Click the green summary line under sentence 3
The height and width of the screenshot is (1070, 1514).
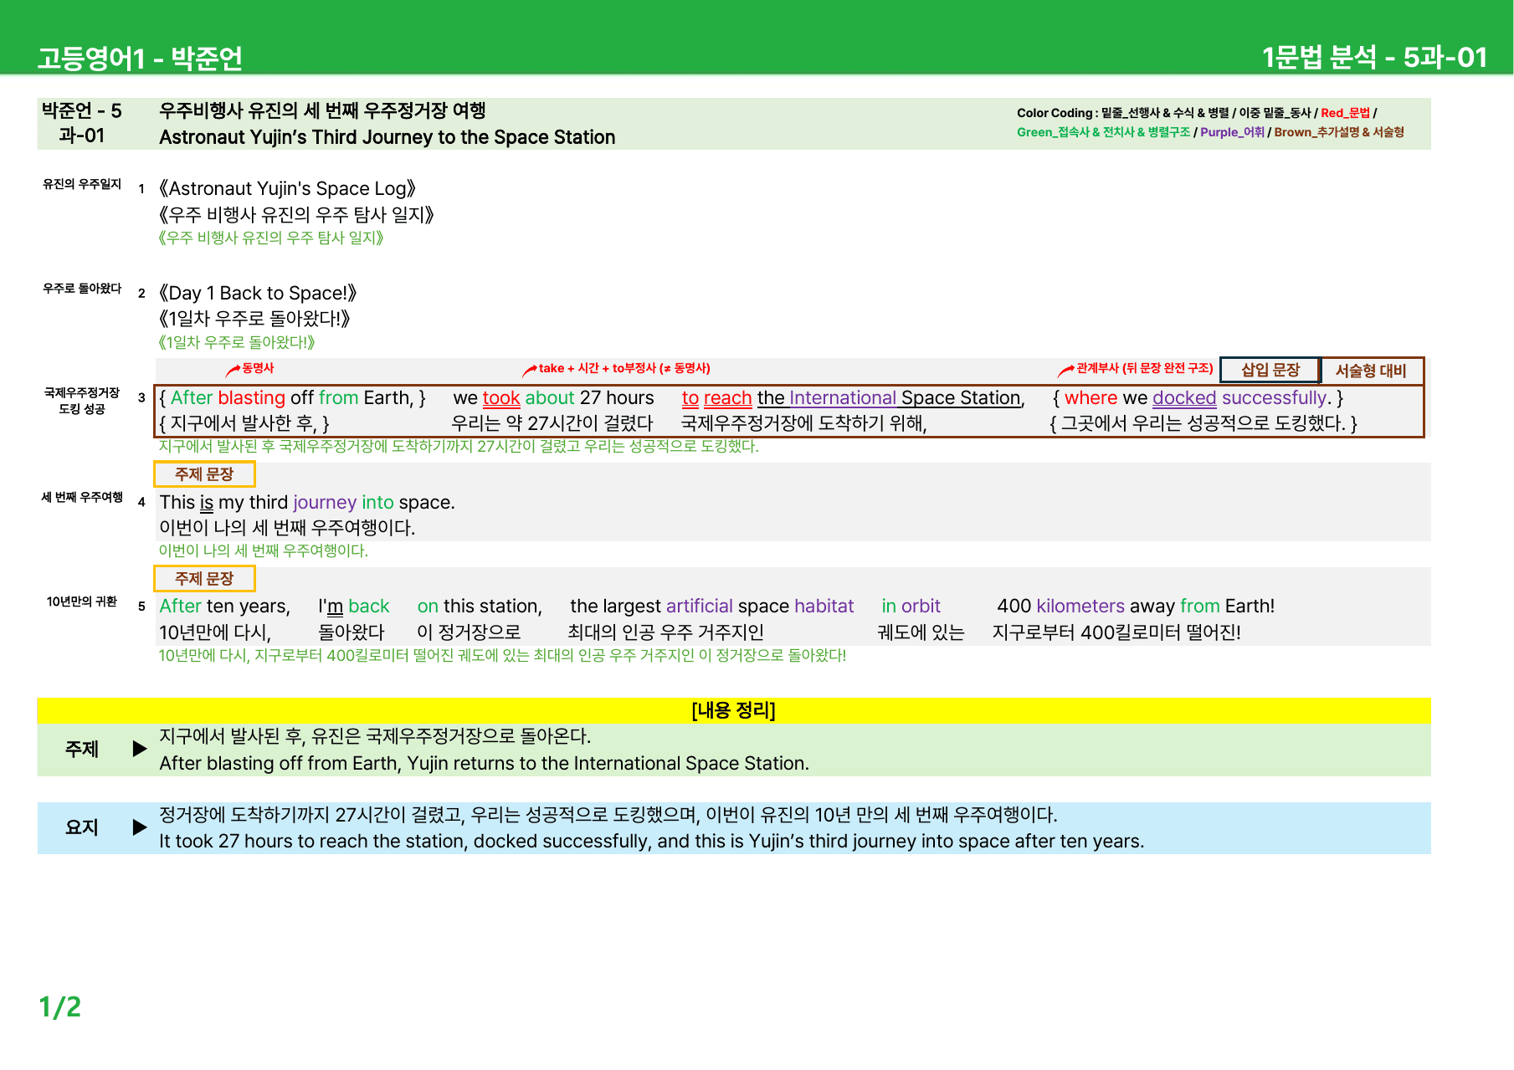[459, 447]
